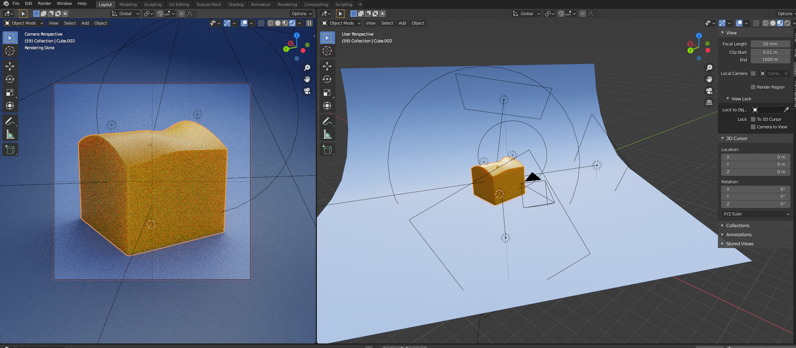Expand the Collections panel
The height and width of the screenshot is (348, 796).
click(x=738, y=226)
